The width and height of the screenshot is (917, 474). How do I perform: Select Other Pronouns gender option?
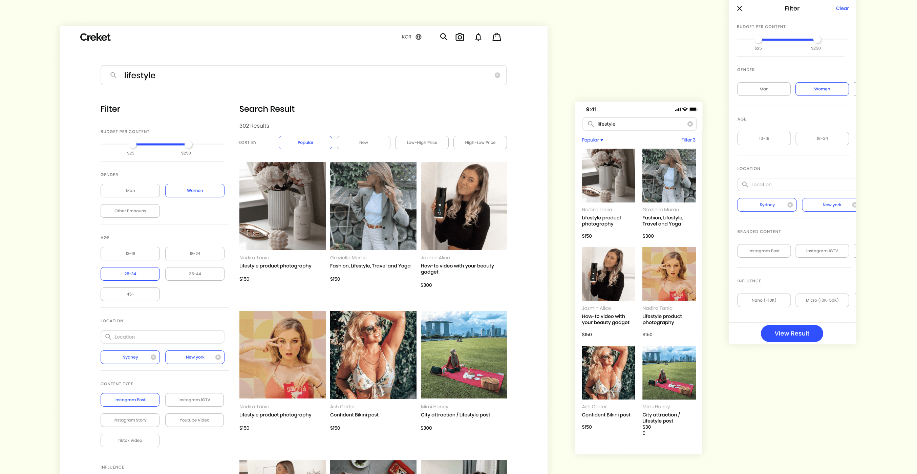[130, 211]
